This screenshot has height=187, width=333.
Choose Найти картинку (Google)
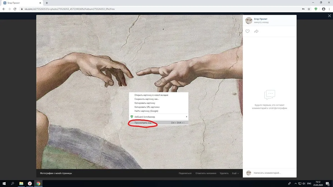click(x=159, y=111)
